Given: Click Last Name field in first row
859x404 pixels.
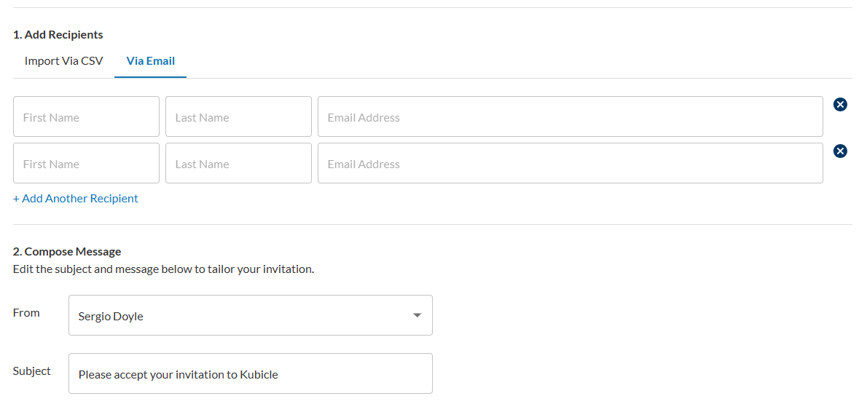Looking at the screenshot, I should click(238, 117).
